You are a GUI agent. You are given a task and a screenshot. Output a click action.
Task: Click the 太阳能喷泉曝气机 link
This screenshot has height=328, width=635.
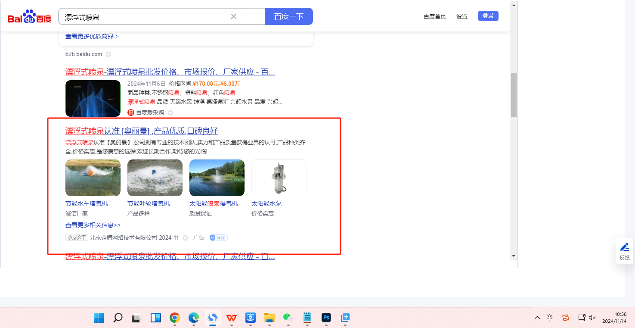click(x=214, y=203)
